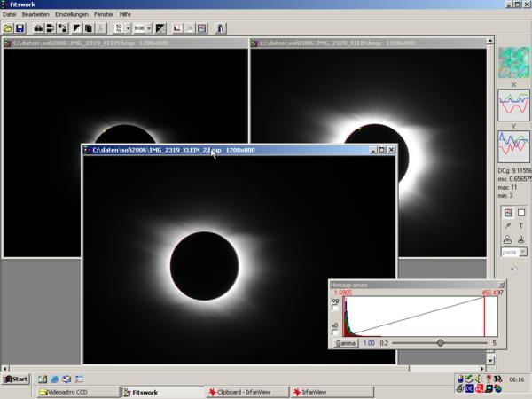
Task: Click the black-white contrast toolbar icon
Action: [160, 28]
